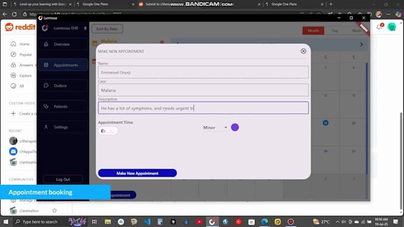Open r/HippaTh... community in Reddit Recent list

pos(23,152)
